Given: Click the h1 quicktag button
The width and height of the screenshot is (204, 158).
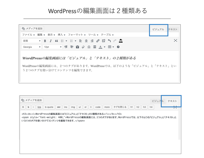Looking at the screenshot, I should point(131,107).
